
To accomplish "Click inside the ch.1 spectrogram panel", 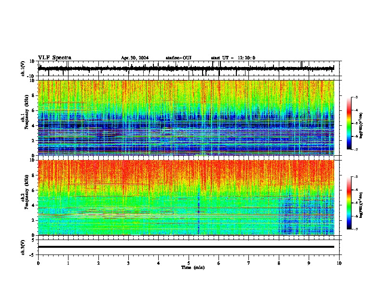I will (186, 118).
